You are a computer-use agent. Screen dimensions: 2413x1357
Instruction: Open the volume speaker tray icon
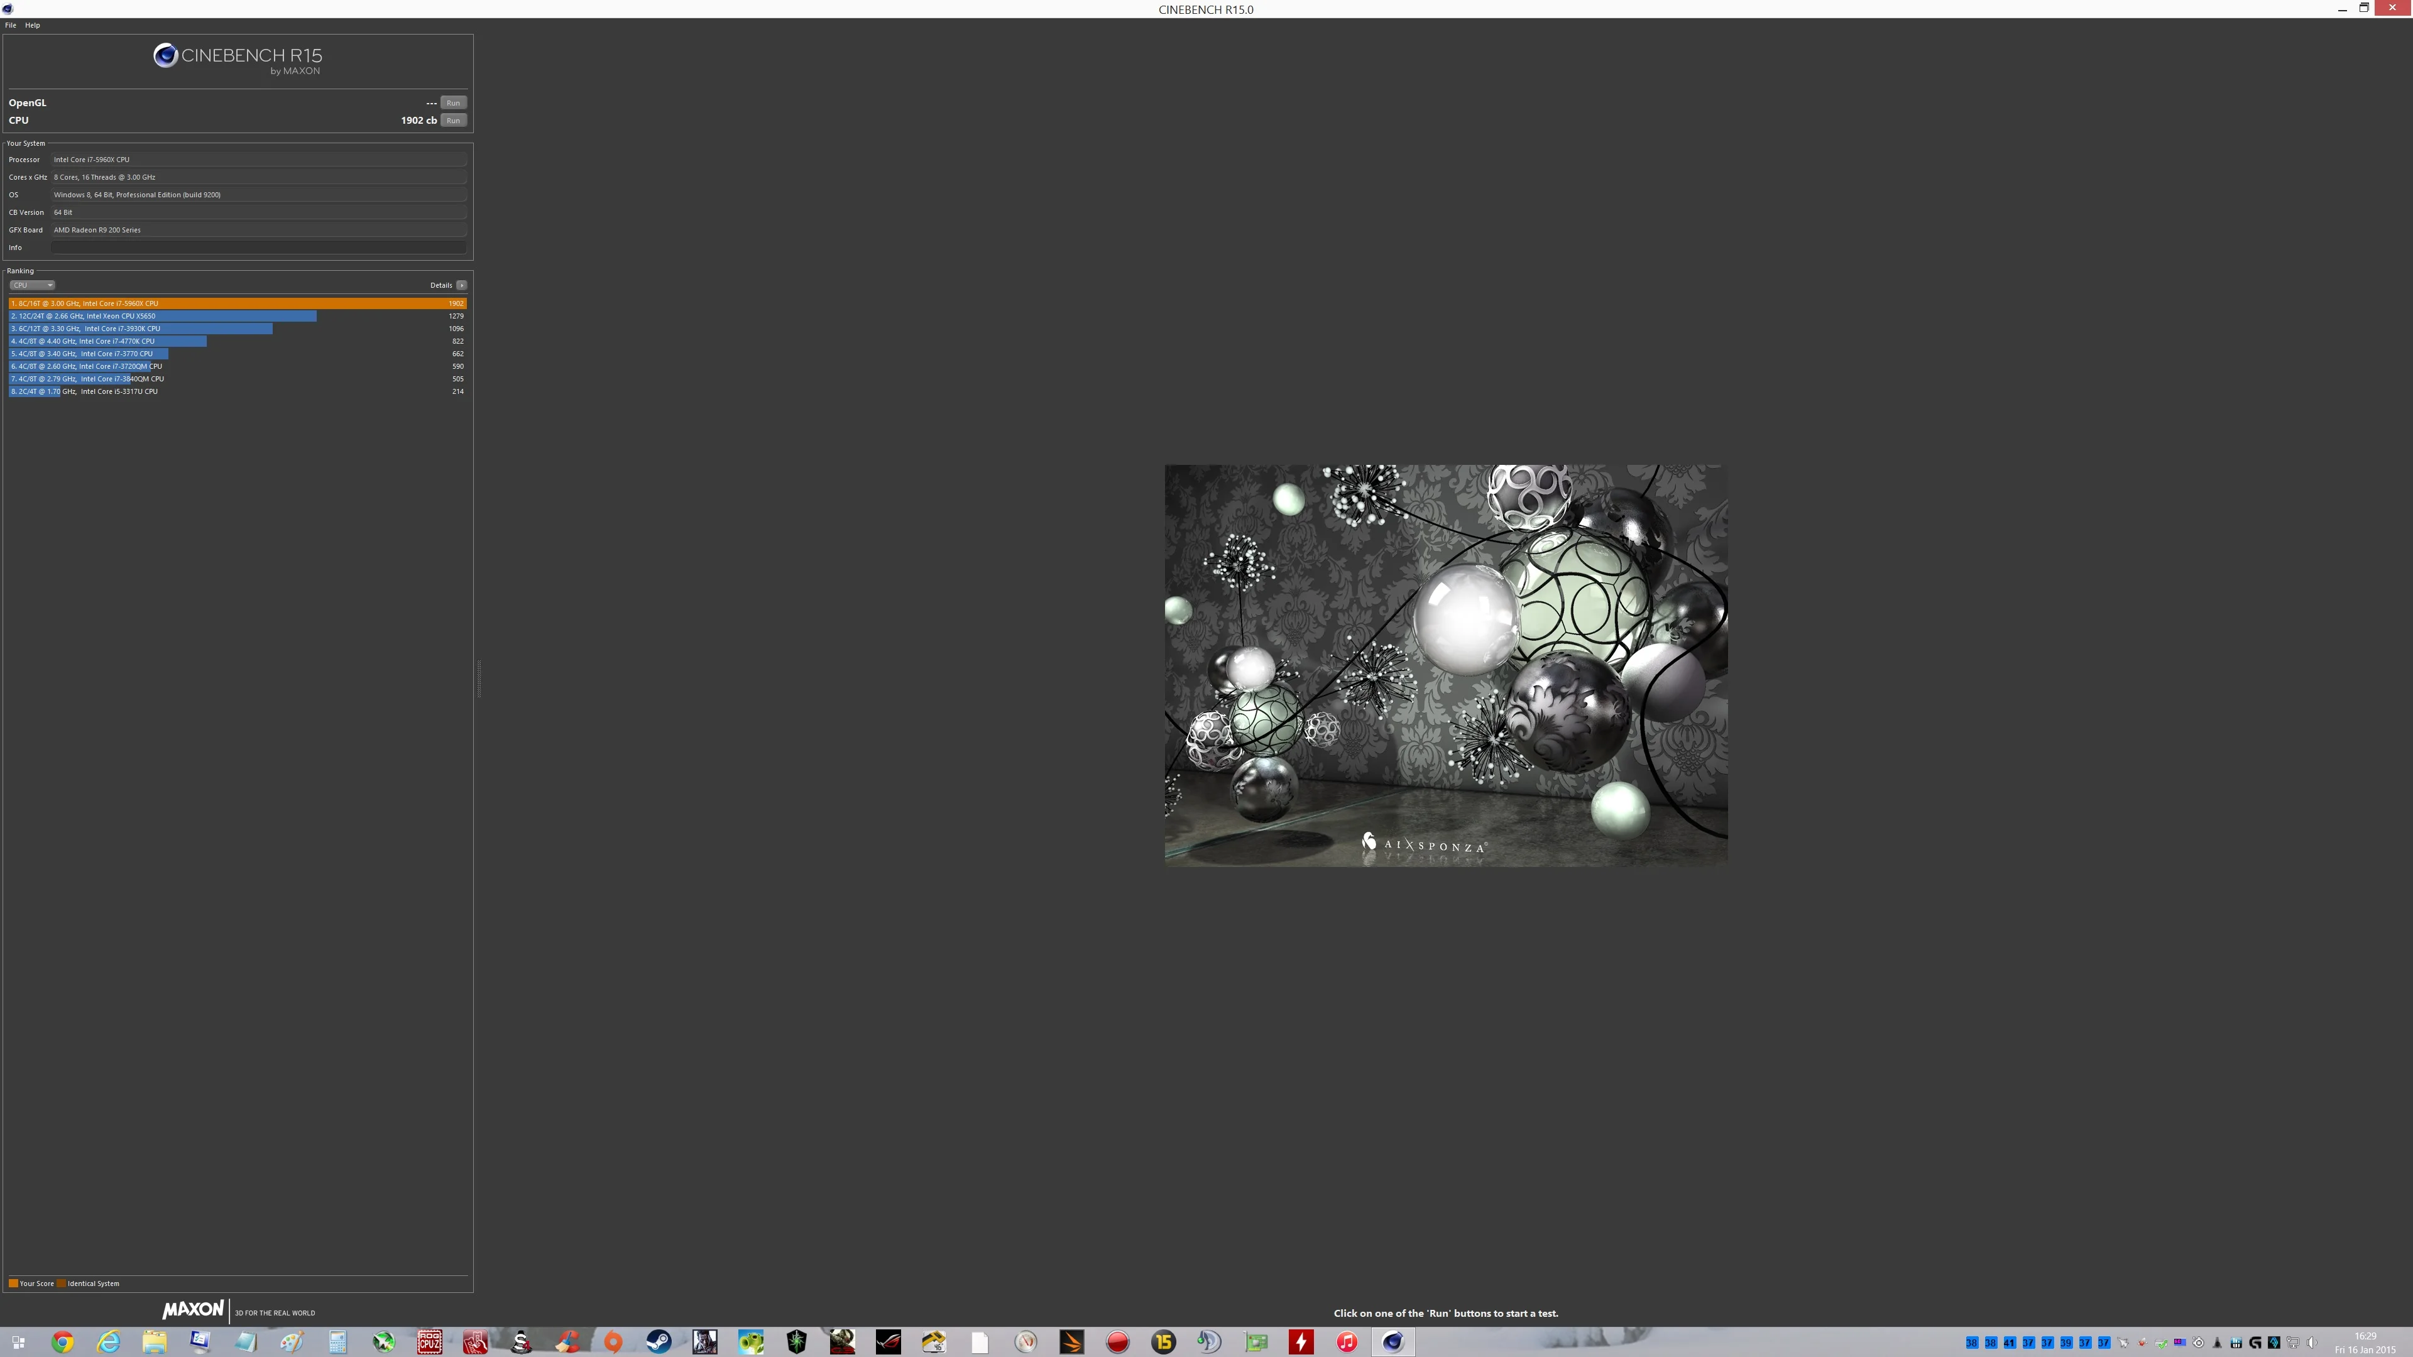tap(2312, 1343)
